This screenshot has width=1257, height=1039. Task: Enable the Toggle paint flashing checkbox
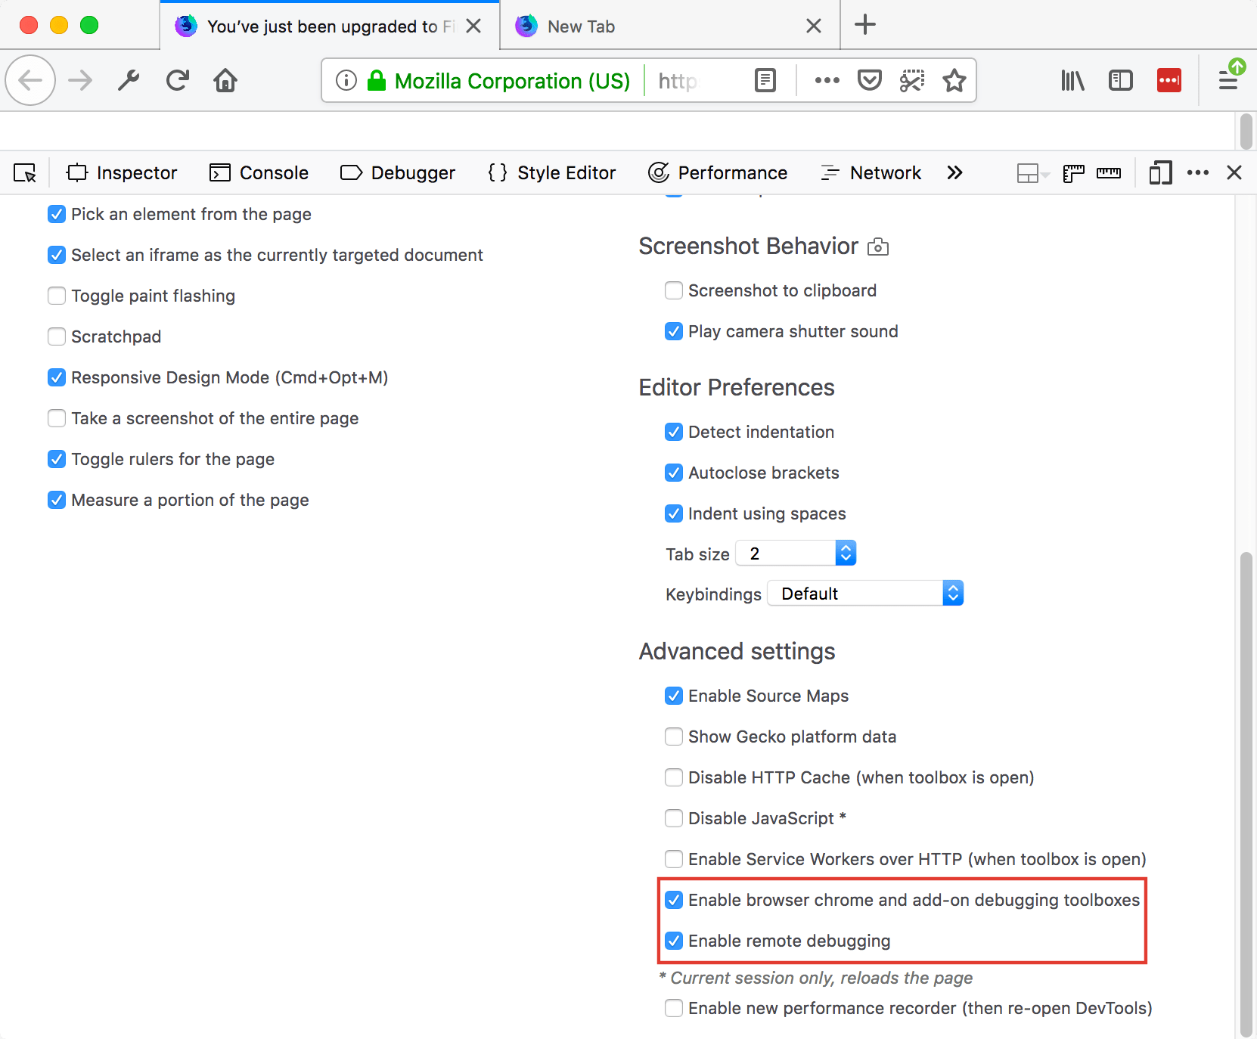(x=57, y=296)
